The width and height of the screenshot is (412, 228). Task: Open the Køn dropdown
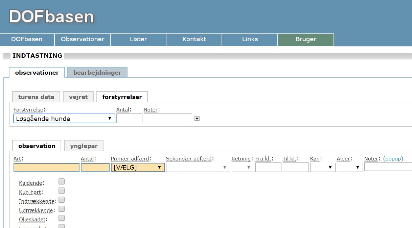323,167
